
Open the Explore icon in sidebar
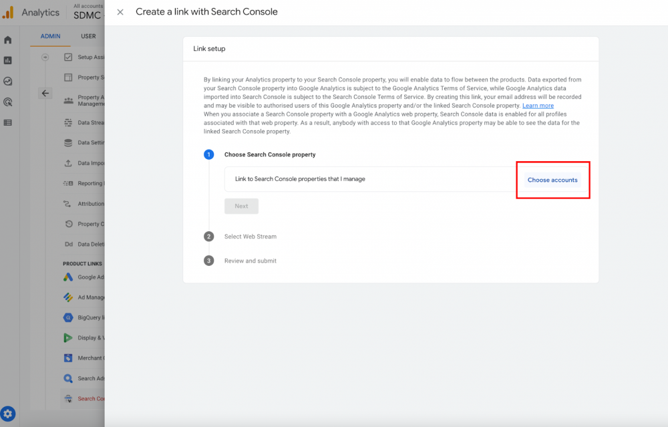point(7,81)
